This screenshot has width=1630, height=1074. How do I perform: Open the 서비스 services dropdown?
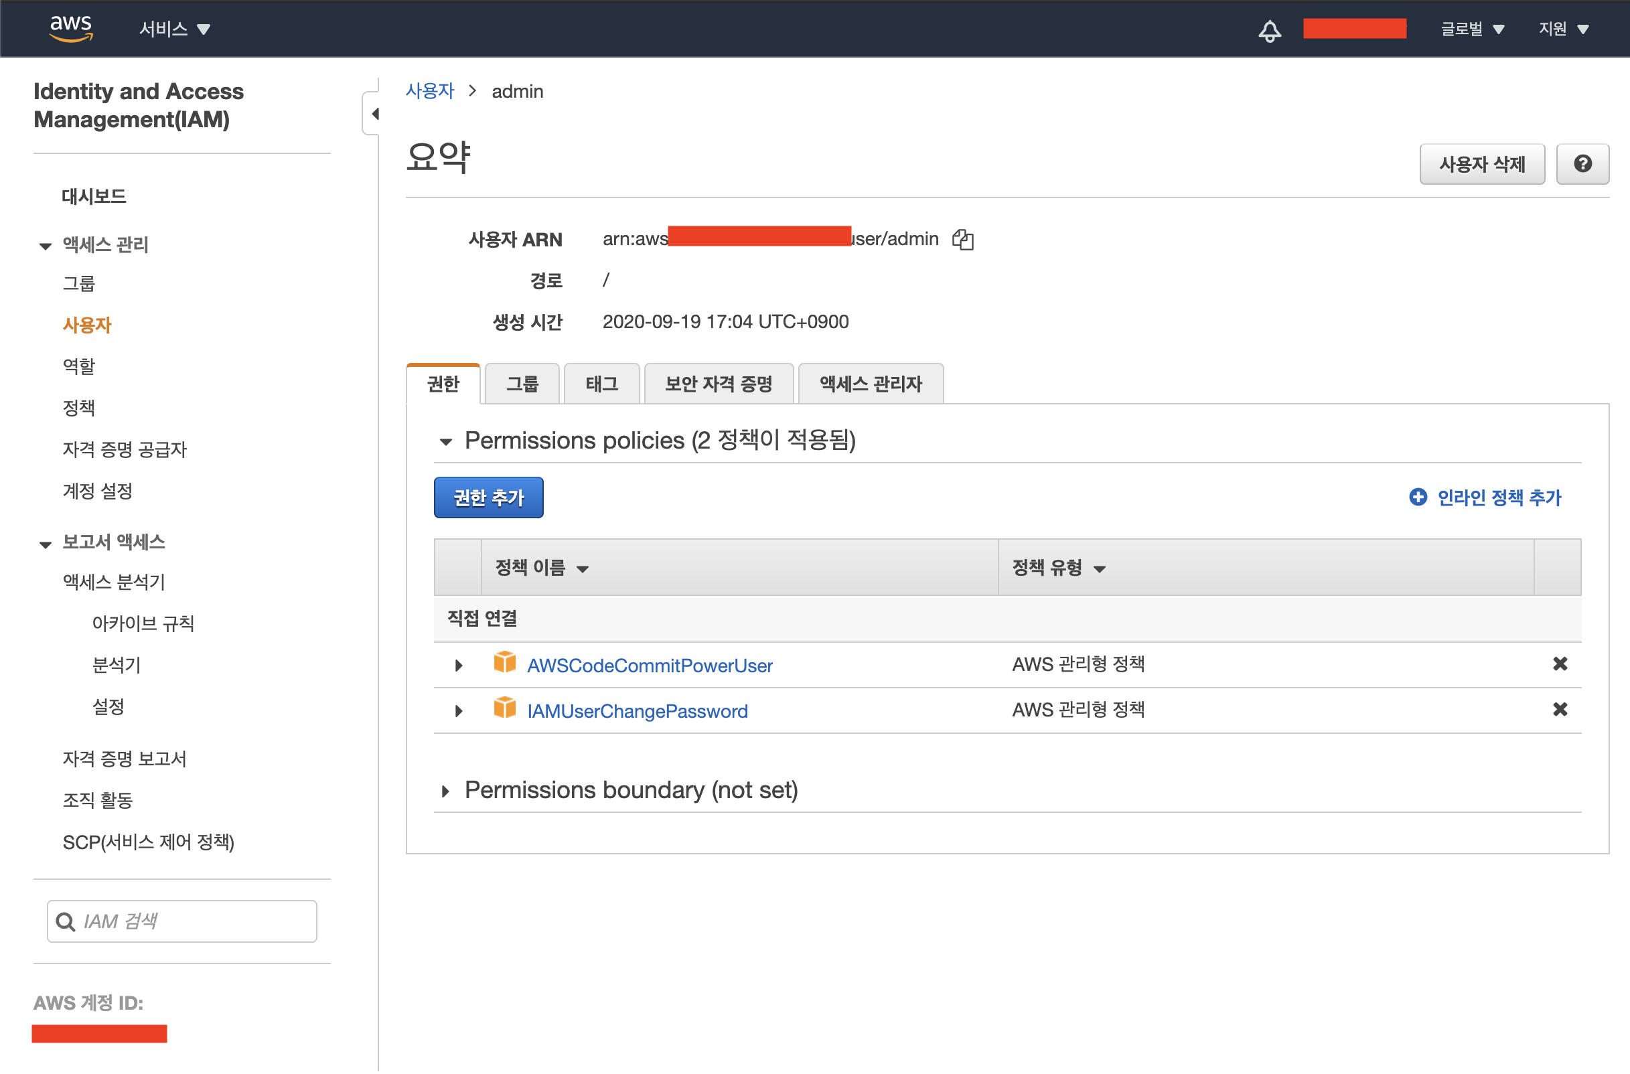(x=174, y=29)
